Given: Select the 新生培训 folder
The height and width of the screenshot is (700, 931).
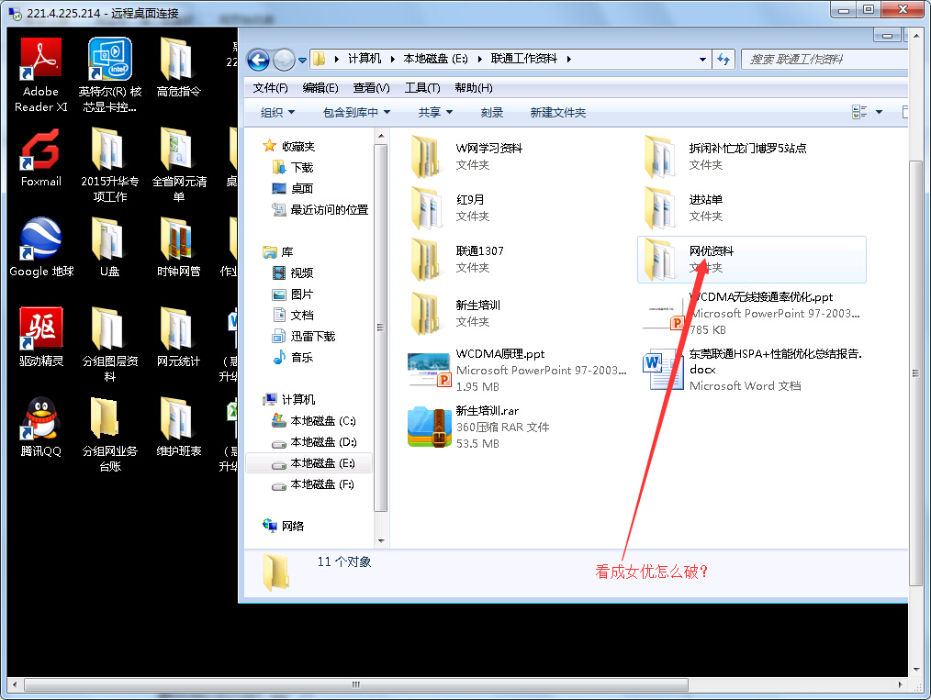Looking at the screenshot, I should [456, 313].
